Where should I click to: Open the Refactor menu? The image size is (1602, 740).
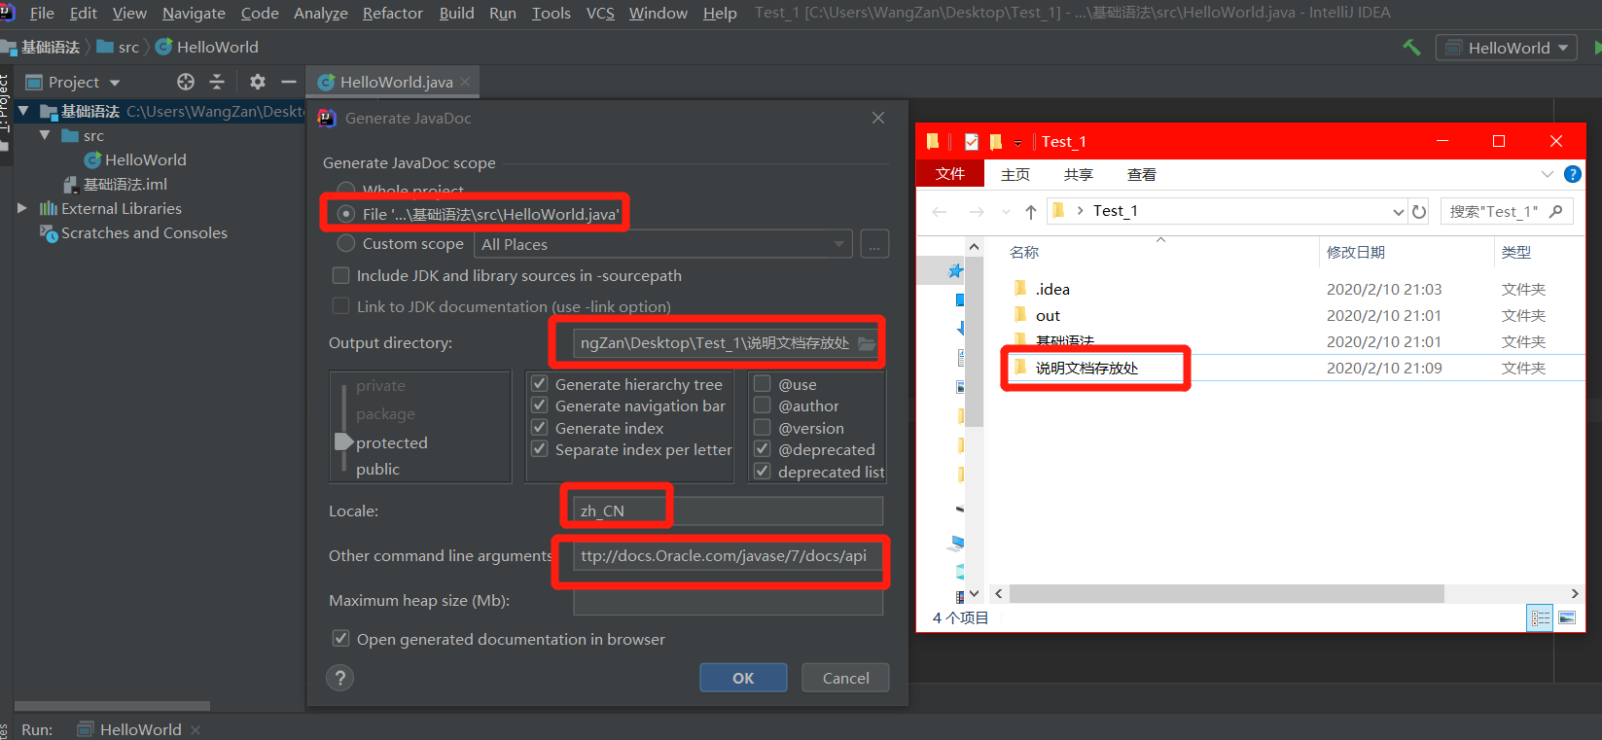pos(392,13)
